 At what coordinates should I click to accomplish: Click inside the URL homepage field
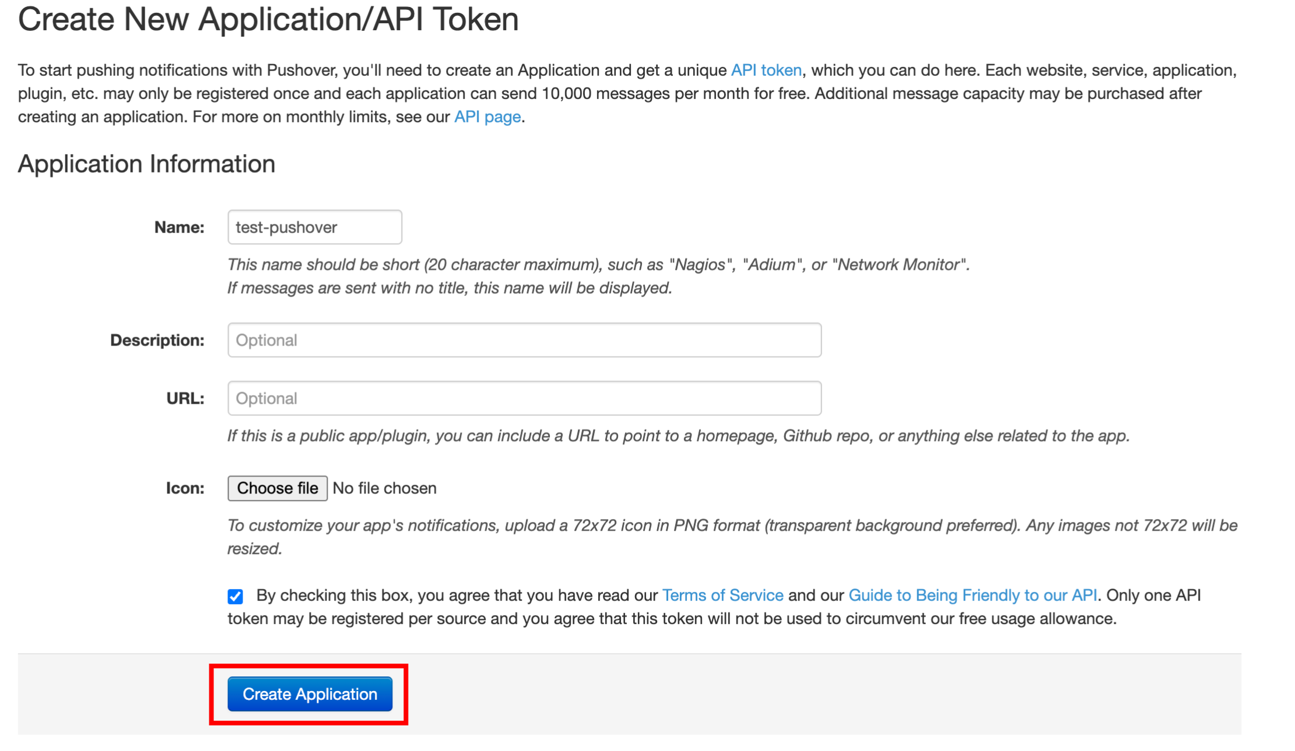pos(524,398)
